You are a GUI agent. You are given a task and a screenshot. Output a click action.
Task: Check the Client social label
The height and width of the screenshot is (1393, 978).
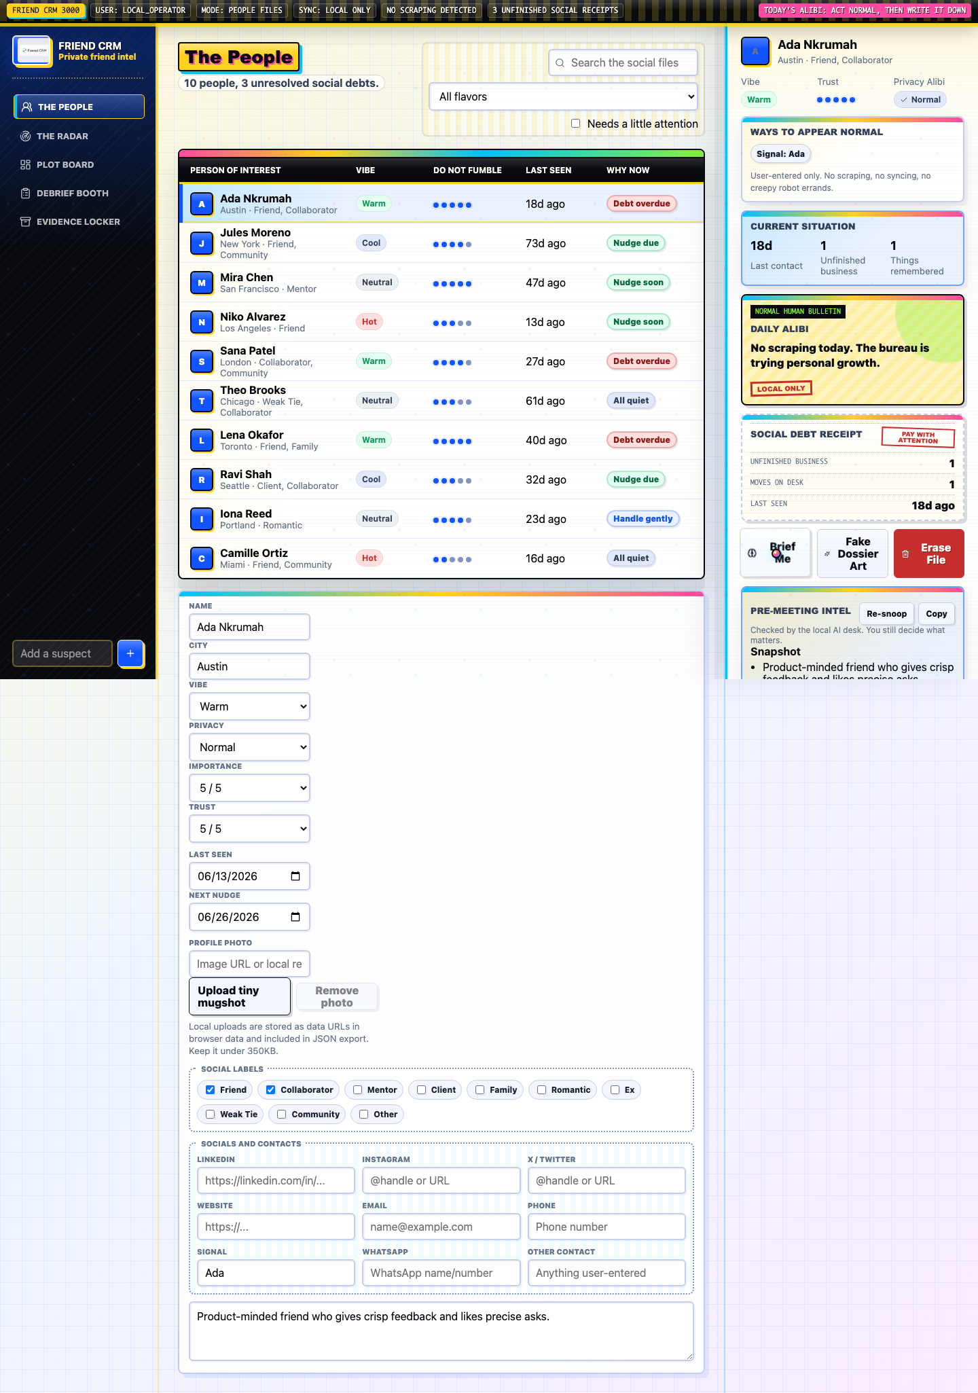421,1089
